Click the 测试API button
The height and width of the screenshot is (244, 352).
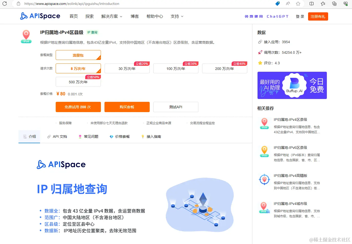coord(176,107)
